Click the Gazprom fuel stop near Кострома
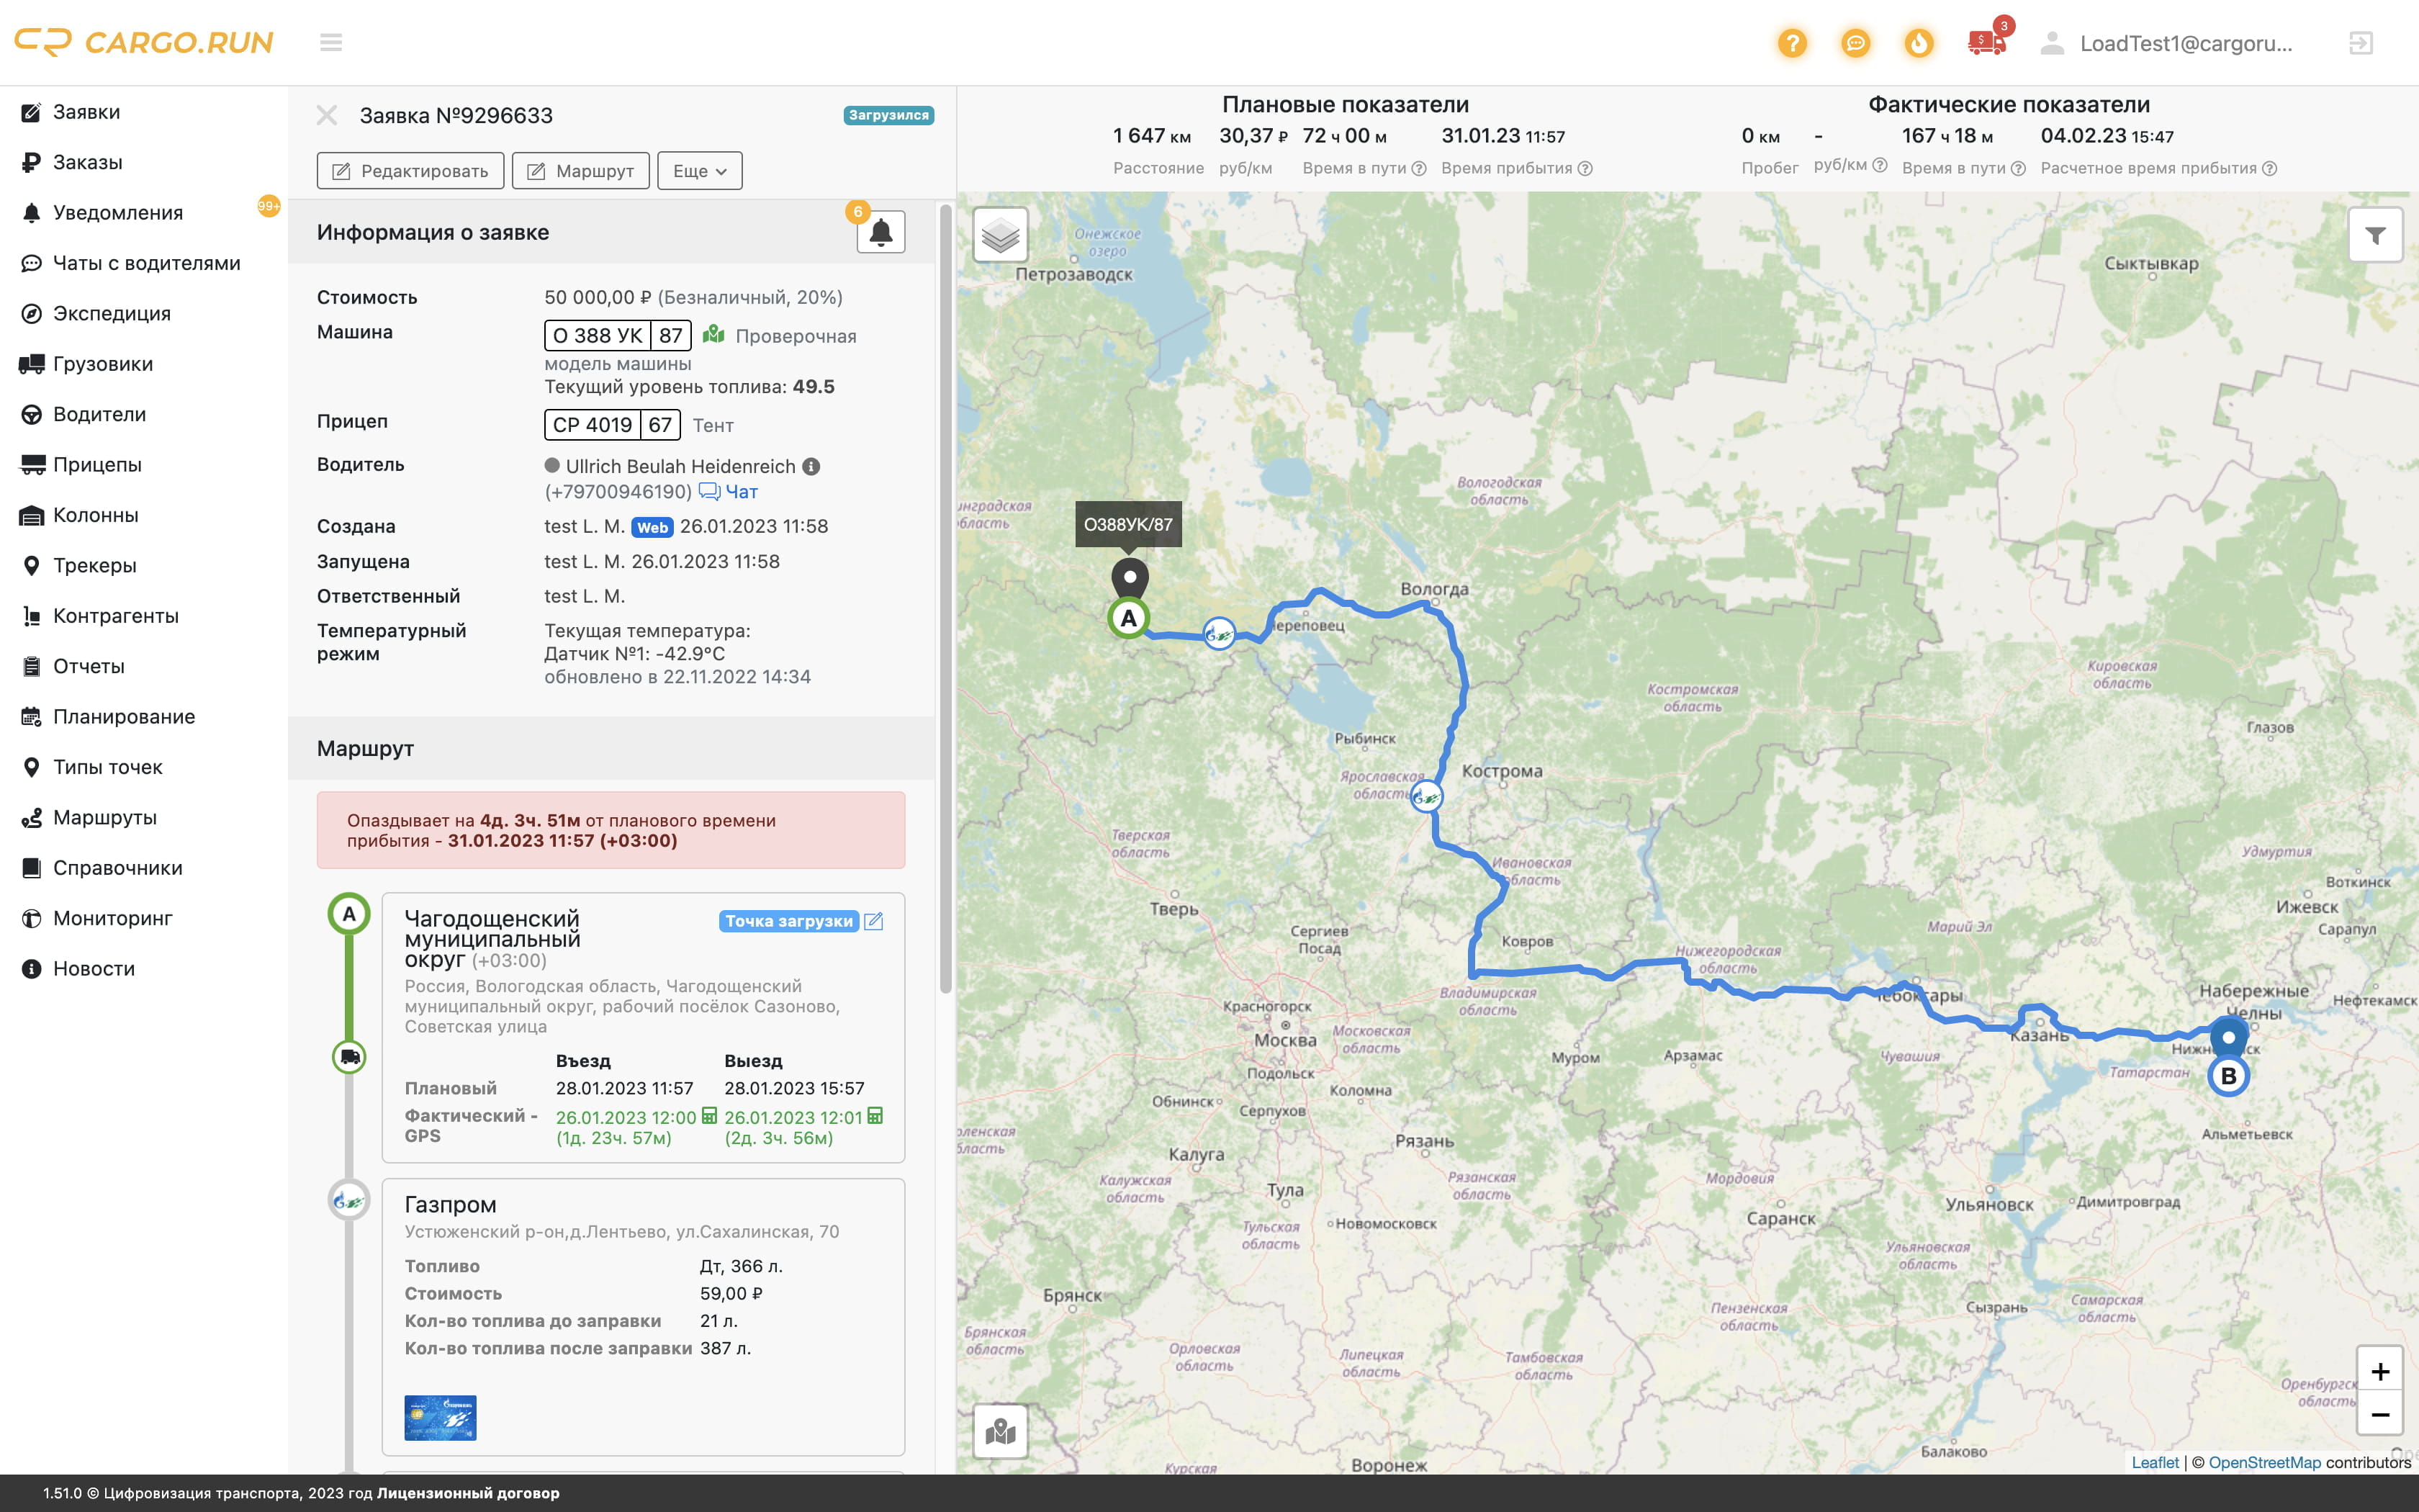This screenshot has width=2419, height=1512. point(1426,797)
